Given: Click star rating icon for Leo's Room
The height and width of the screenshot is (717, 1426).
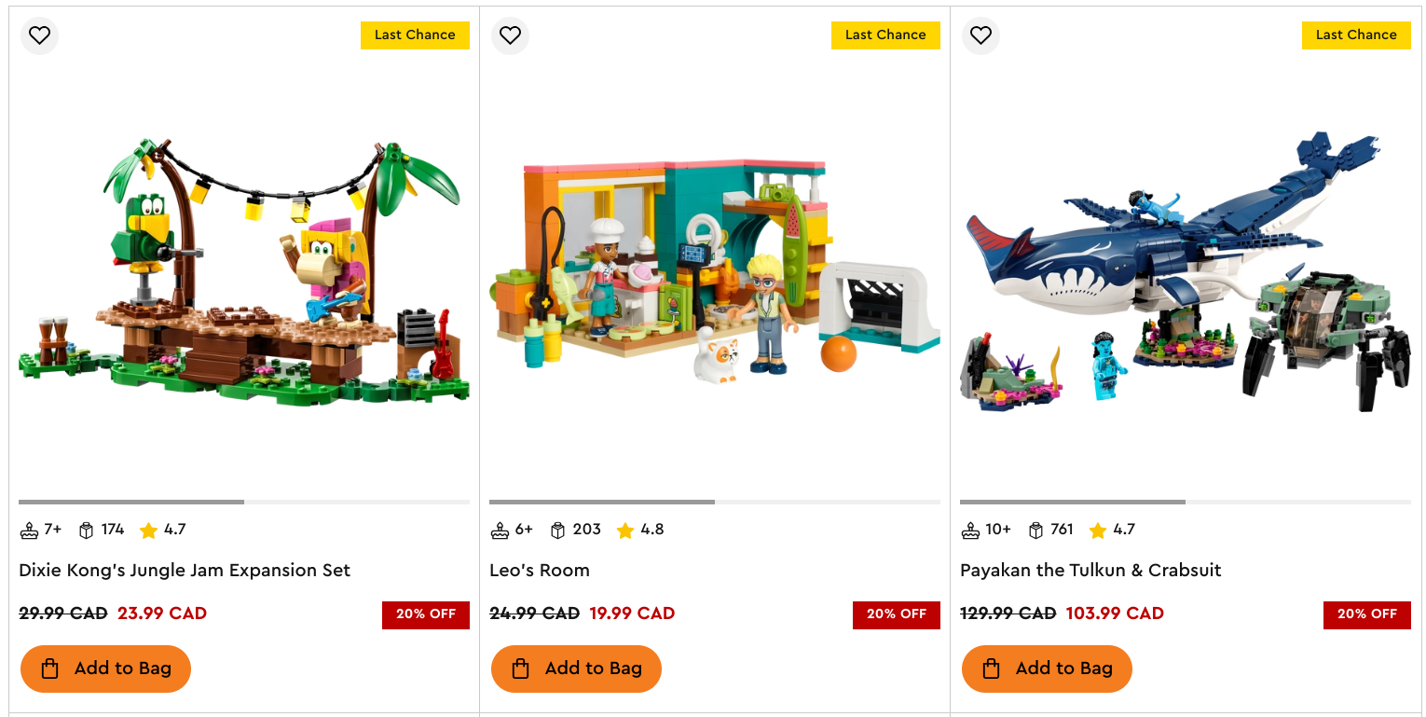Looking at the screenshot, I should [x=624, y=531].
